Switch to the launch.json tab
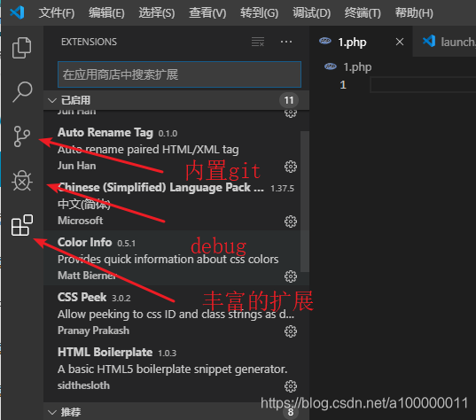476x420 pixels. coord(444,42)
